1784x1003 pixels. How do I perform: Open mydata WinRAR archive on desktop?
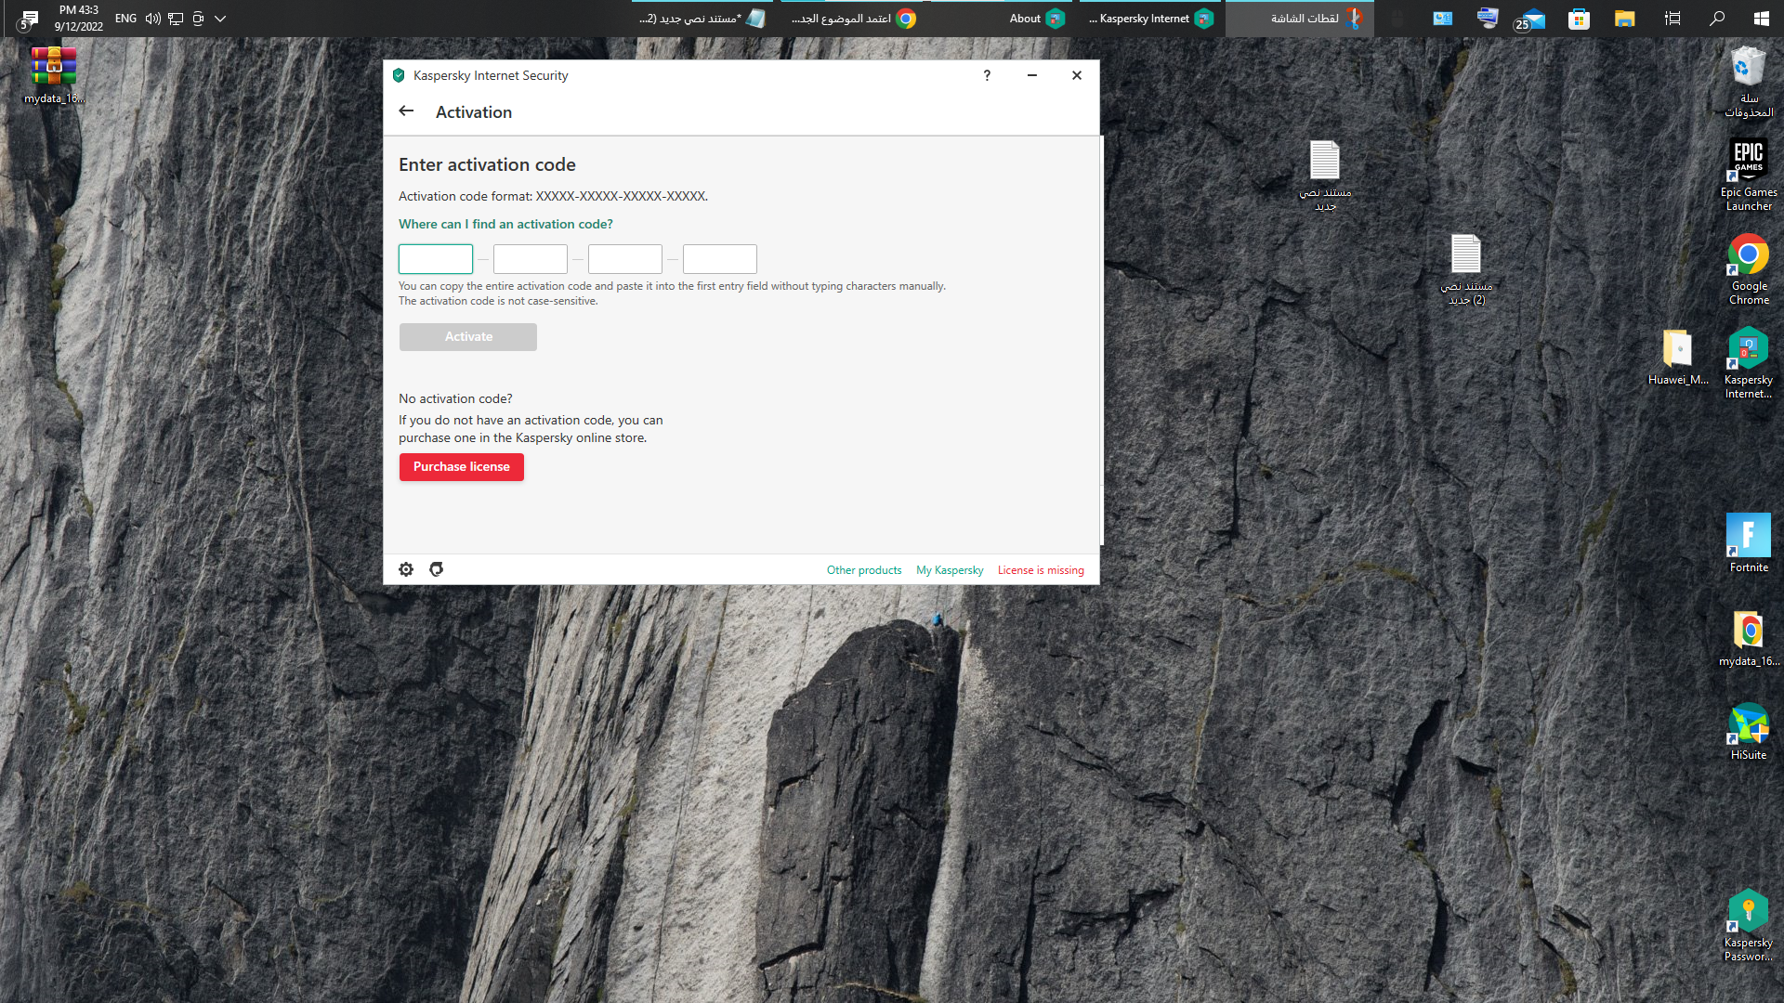(53, 74)
